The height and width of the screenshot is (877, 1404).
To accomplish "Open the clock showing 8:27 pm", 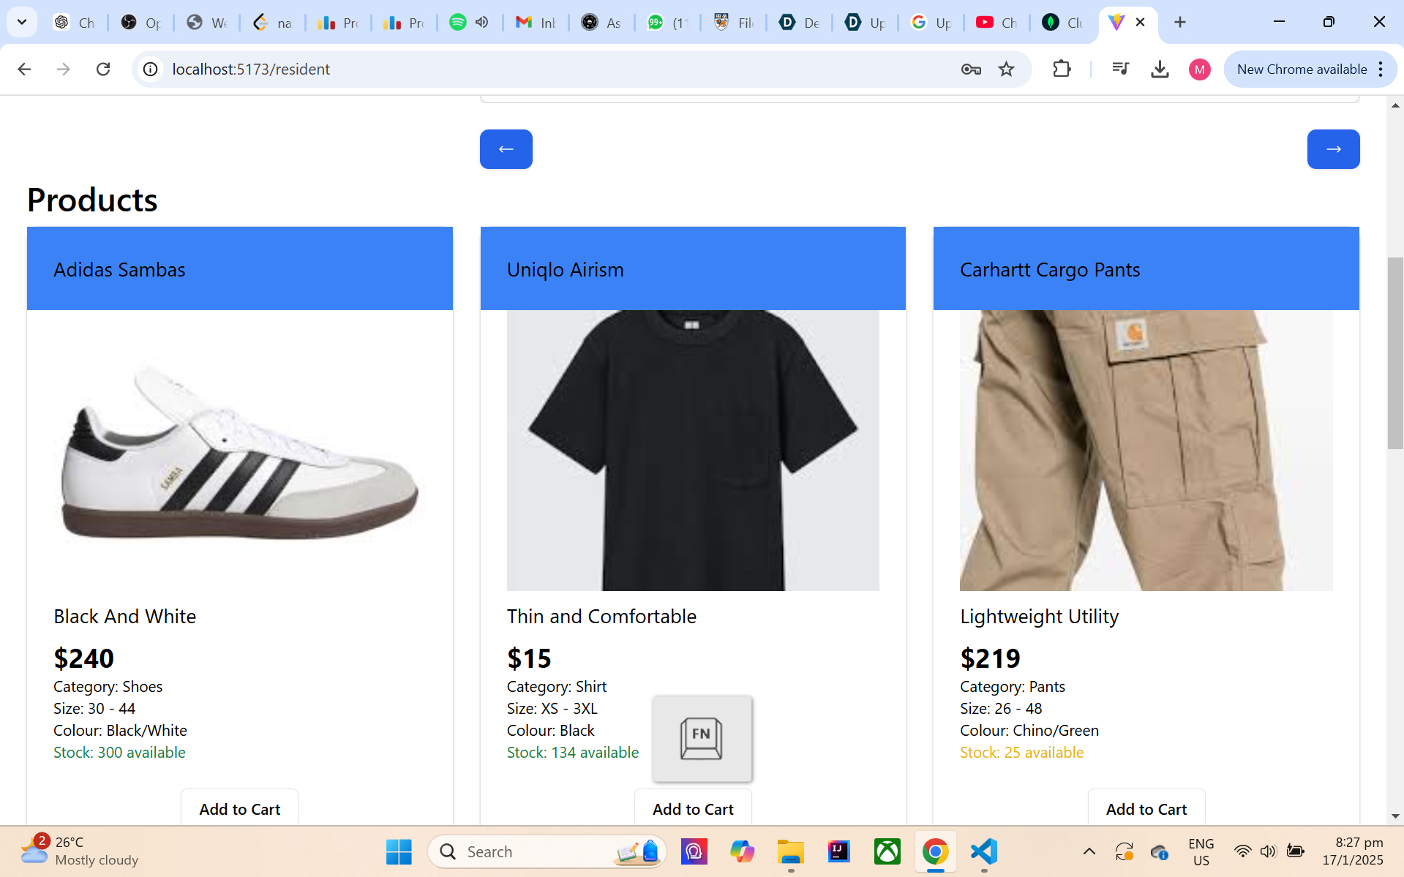I will click(1352, 851).
